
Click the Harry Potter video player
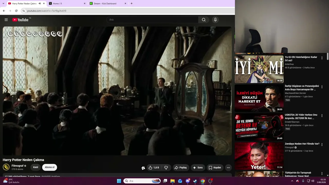point(117,91)
